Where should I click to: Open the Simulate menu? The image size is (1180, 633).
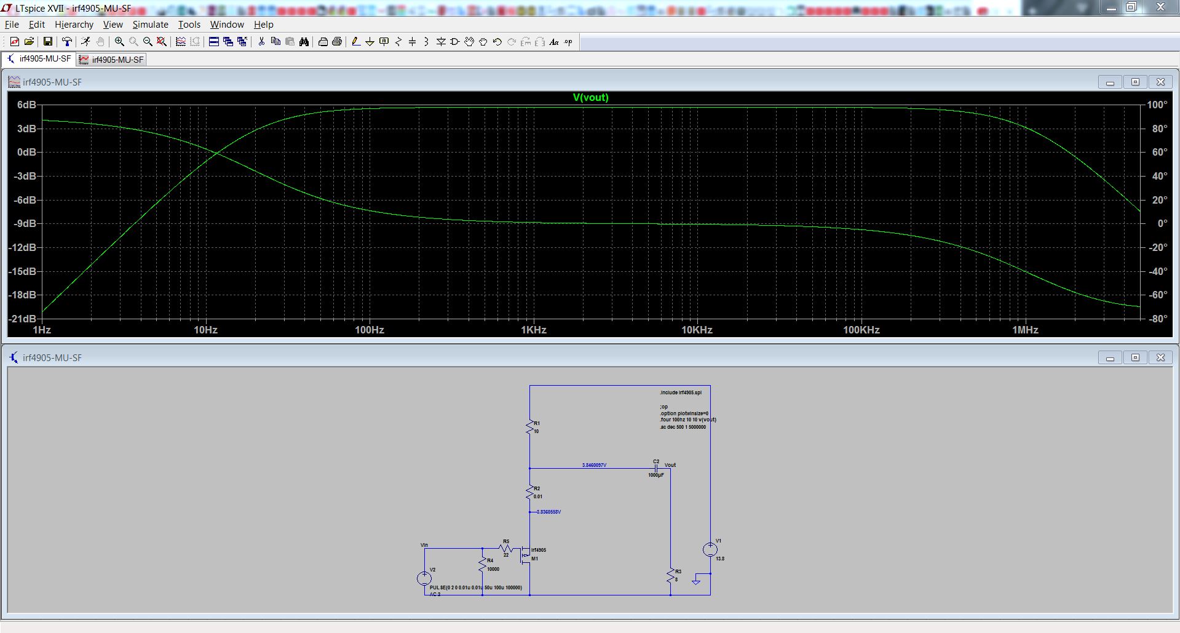pos(150,25)
